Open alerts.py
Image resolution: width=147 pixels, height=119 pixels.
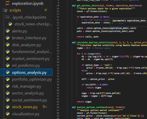(19, 31)
